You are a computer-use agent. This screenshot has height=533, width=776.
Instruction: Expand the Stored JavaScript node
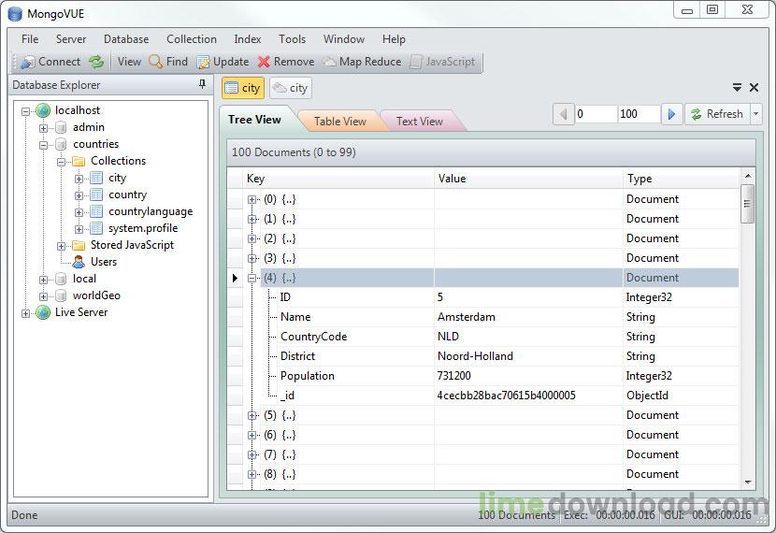(62, 246)
